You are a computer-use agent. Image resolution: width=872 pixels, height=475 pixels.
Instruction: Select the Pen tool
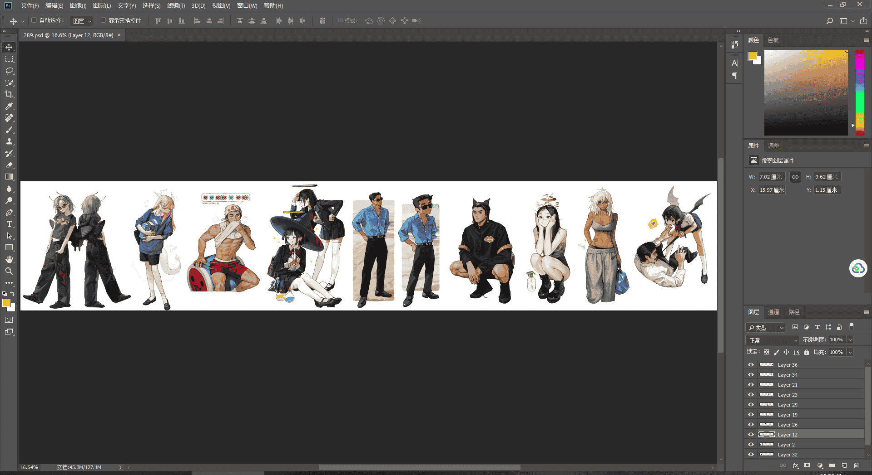click(9, 212)
